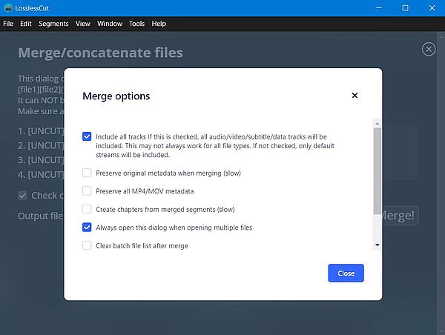Click the merge options scrollbar thumb
The height and width of the screenshot is (335, 445).
click(x=378, y=170)
